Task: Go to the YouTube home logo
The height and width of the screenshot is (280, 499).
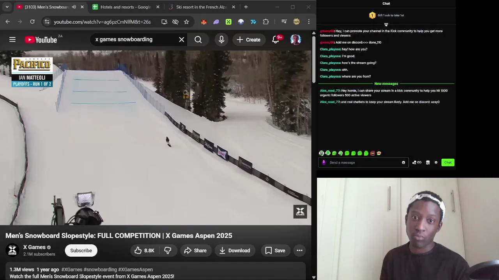Action: tap(41, 40)
